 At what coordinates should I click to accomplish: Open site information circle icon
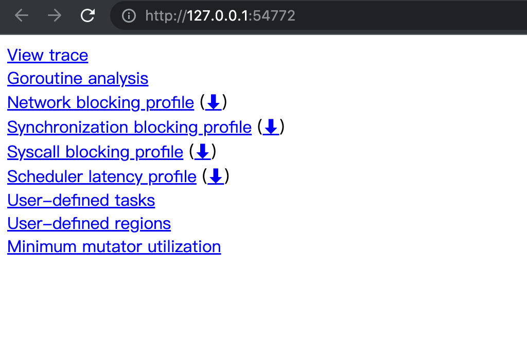(129, 16)
